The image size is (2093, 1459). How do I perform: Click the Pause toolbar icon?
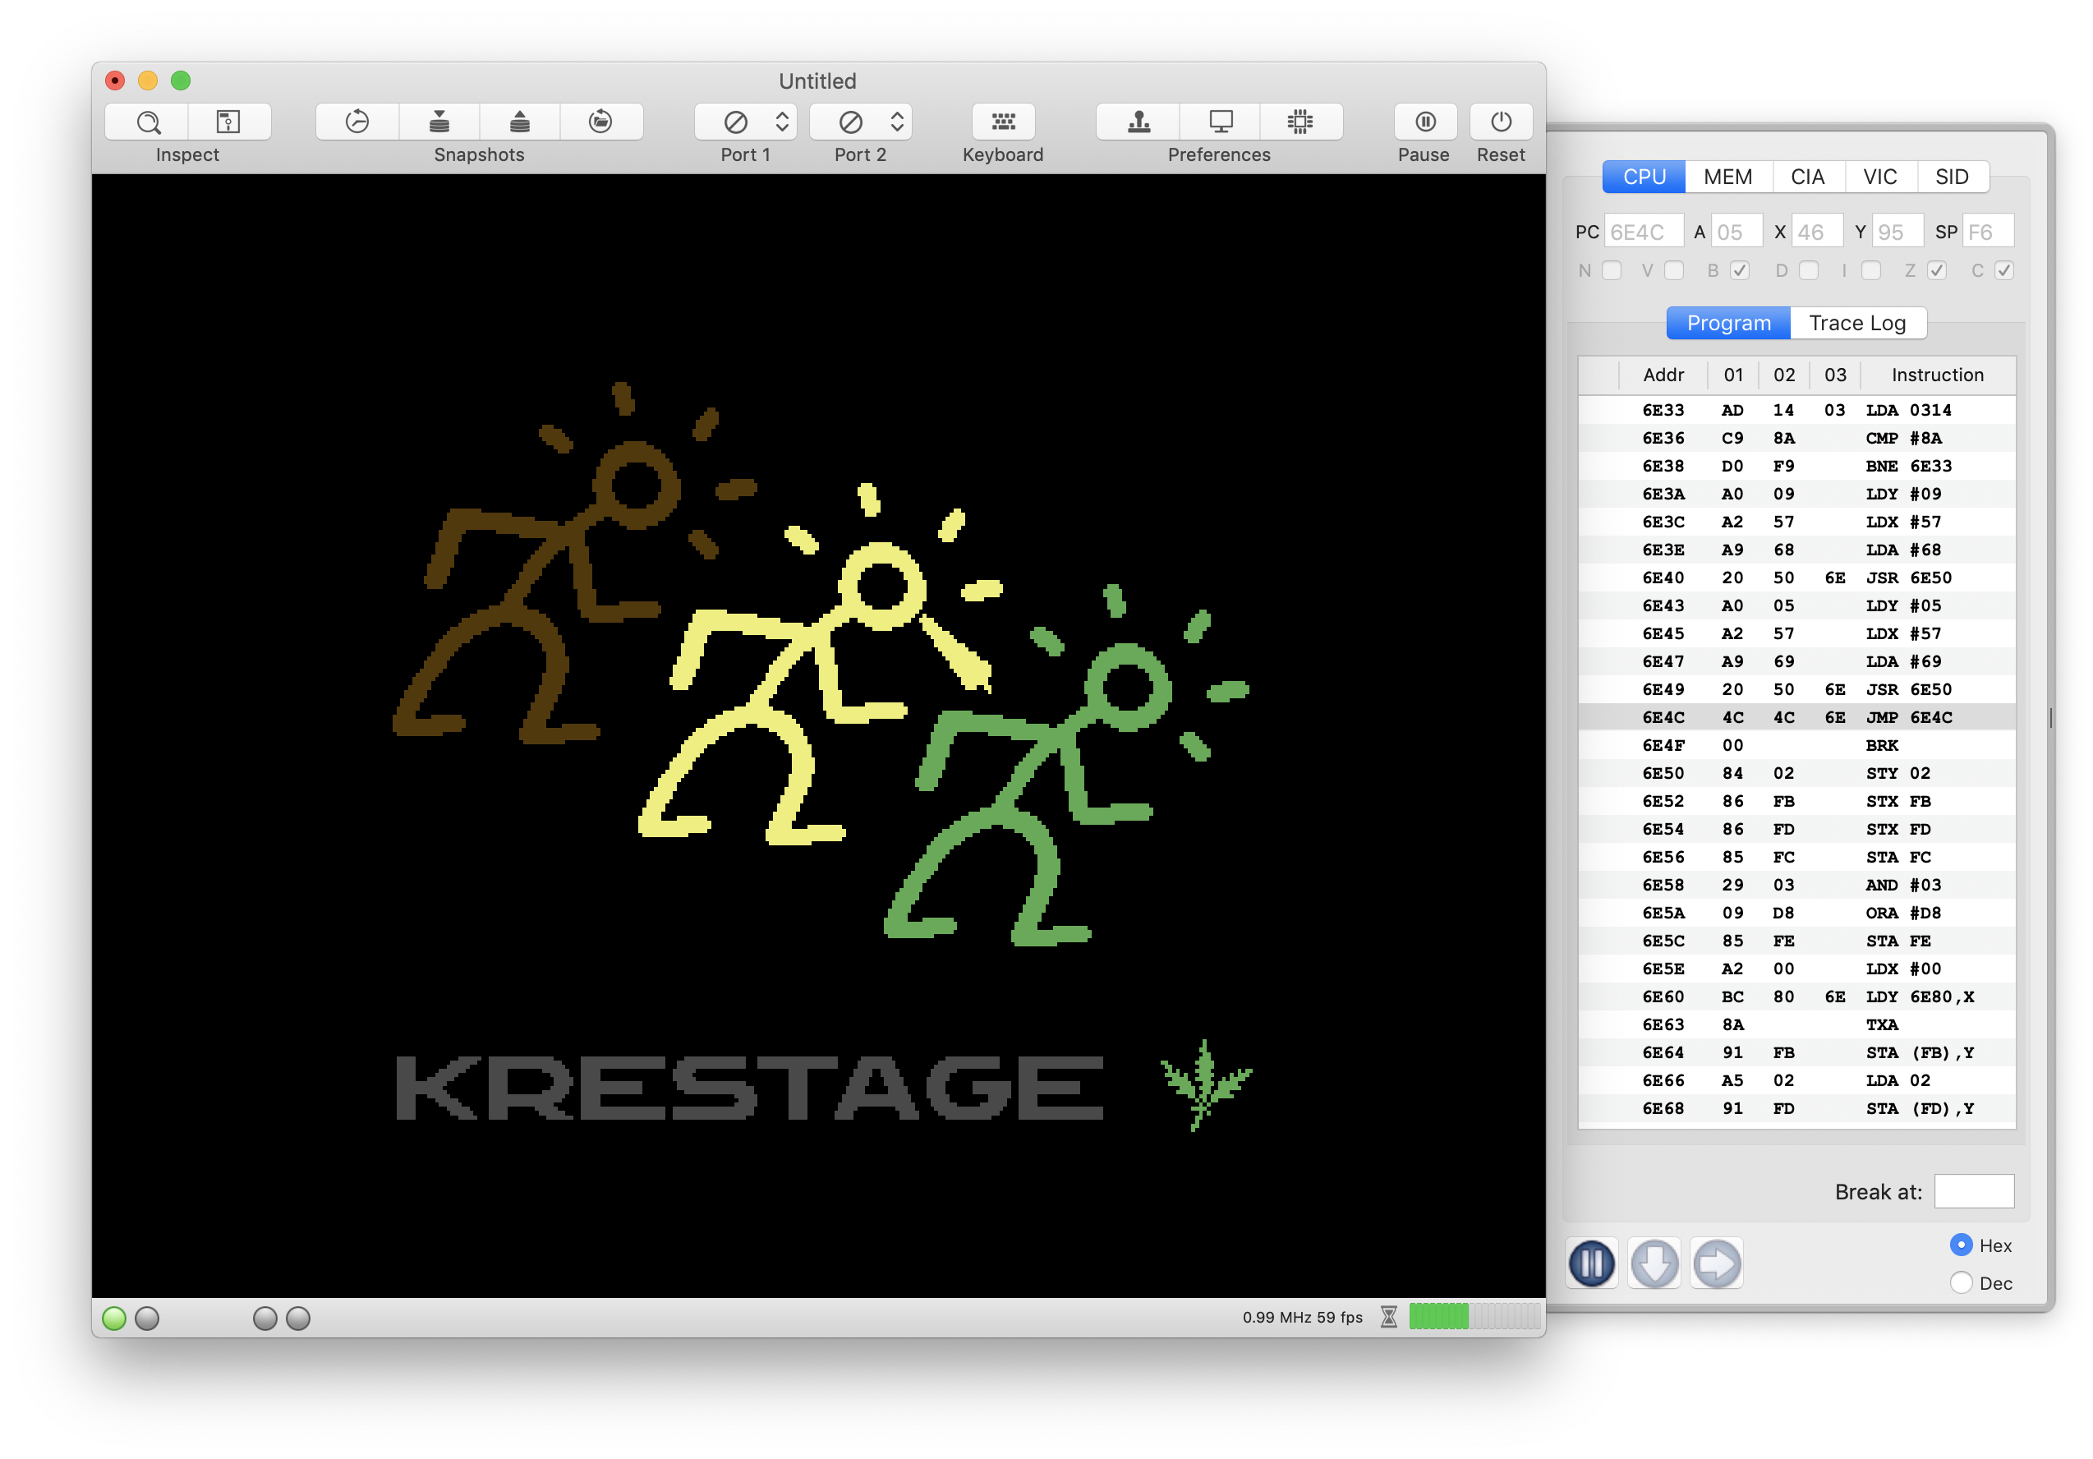click(x=1425, y=122)
